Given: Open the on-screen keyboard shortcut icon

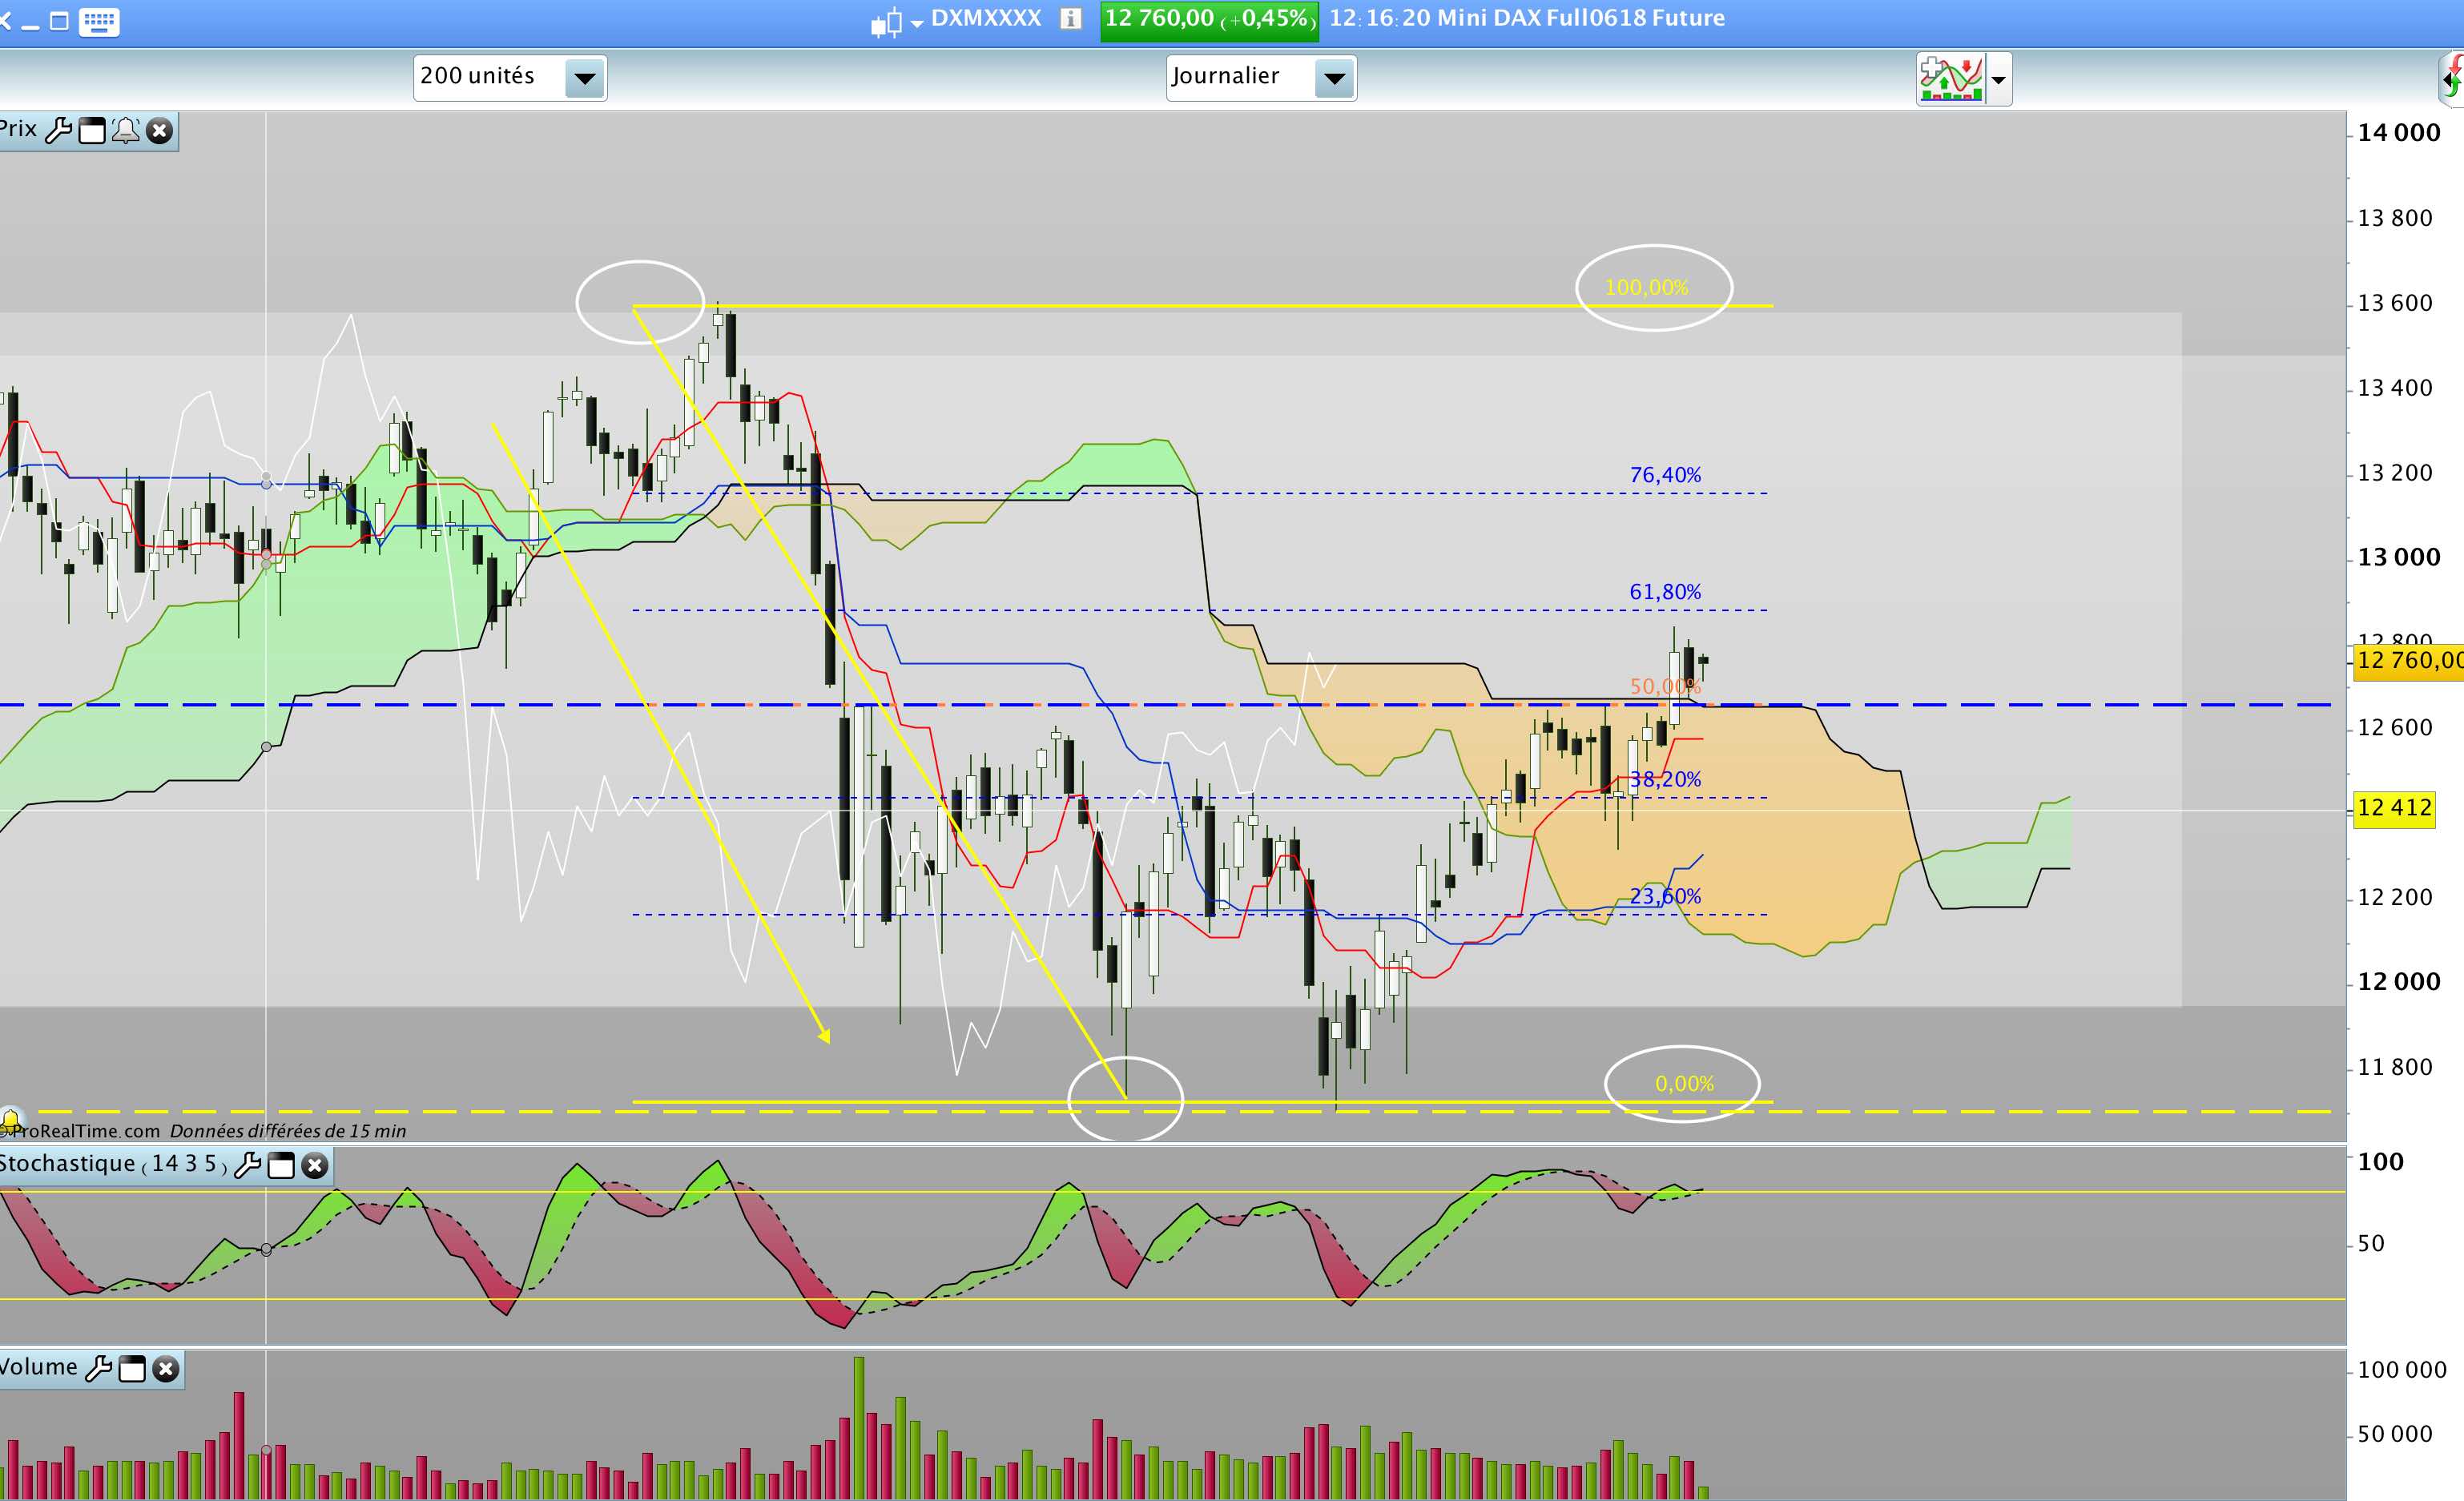Looking at the screenshot, I should pos(98,21).
